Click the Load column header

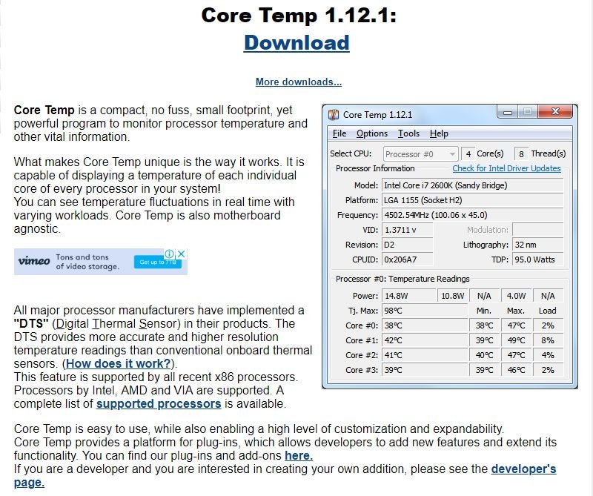click(x=547, y=311)
